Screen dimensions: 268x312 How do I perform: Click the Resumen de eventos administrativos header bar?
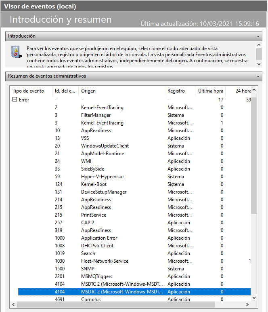pyautogui.click(x=134, y=76)
